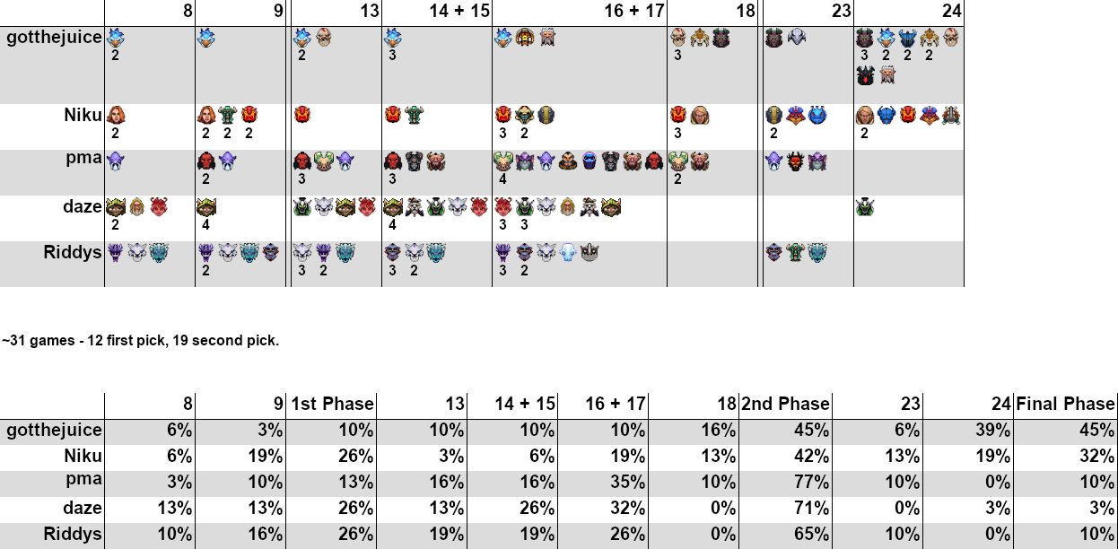This screenshot has height=549, width=1118.
Task: Click the icy white hero icon in Riddys' 16 + 17
Action: pos(567,252)
